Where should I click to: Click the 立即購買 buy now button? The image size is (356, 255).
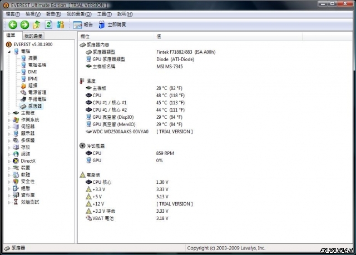[112, 24]
